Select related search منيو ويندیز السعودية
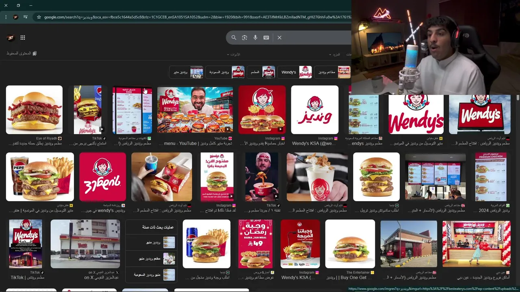 152,275
